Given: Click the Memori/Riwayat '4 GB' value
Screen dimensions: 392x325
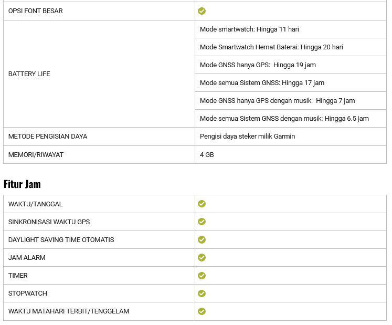Looking at the screenshot, I should [x=207, y=155].
